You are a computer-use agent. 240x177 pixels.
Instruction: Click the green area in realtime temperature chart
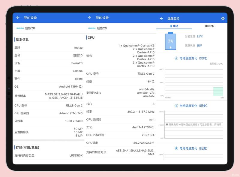click(218, 91)
